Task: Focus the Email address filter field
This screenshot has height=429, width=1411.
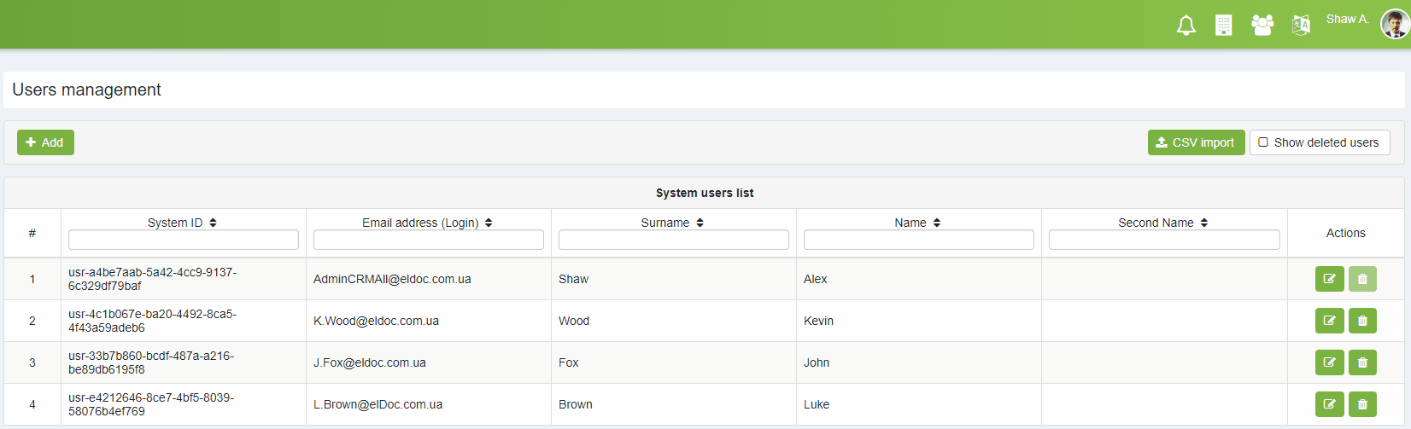Action: tap(428, 240)
